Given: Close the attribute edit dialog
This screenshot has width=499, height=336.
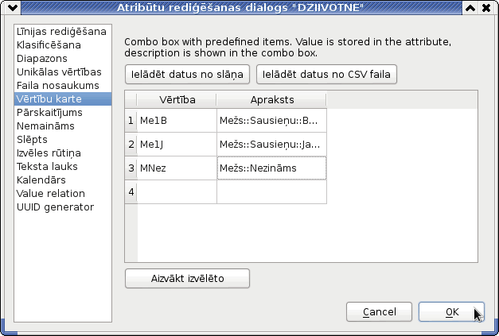Looking at the screenshot, I should pyautogui.click(x=486, y=8).
